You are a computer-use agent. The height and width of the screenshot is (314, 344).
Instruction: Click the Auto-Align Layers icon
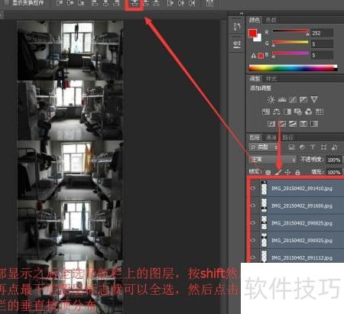[209, 3]
